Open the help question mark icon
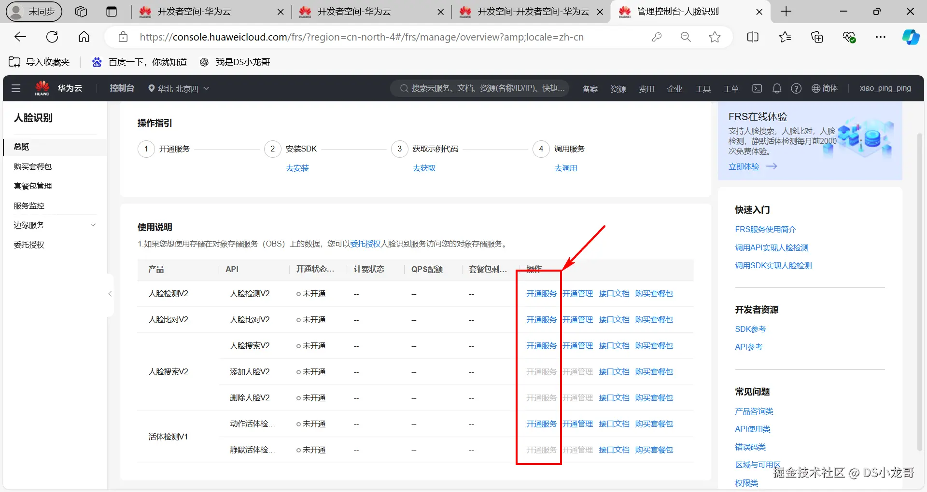This screenshot has height=492, width=927. click(796, 88)
